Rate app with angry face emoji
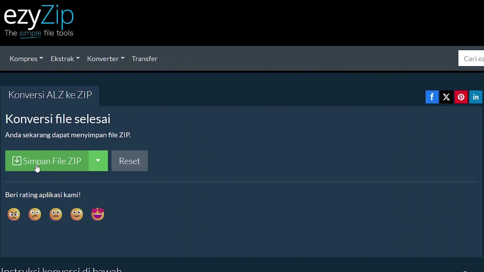This screenshot has width=484, height=272. 14,214
